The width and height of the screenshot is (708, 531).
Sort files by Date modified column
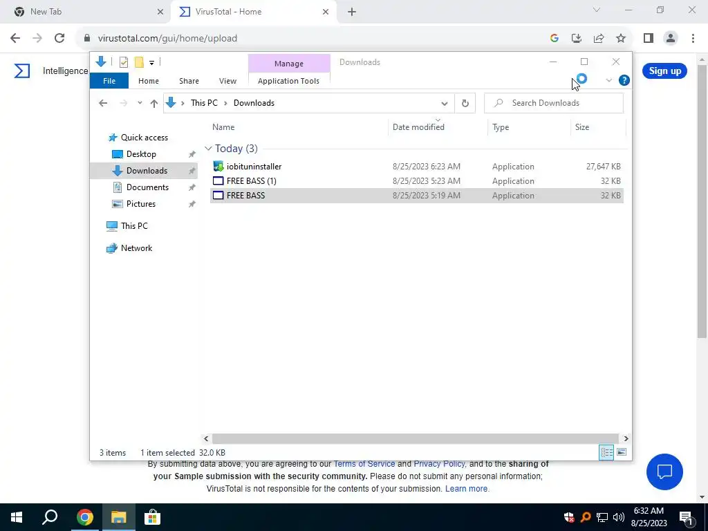(x=418, y=127)
